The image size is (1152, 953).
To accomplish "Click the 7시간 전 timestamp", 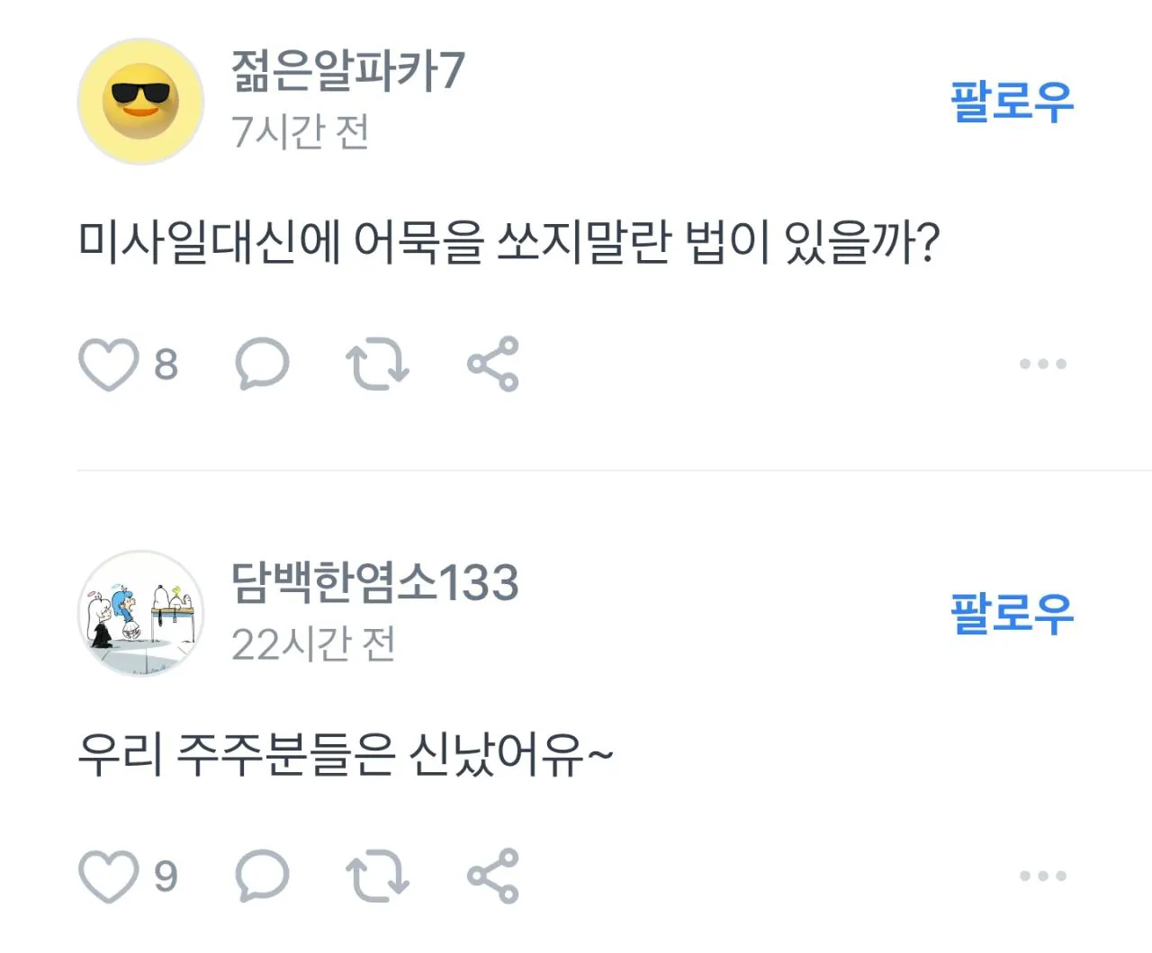I will [300, 132].
